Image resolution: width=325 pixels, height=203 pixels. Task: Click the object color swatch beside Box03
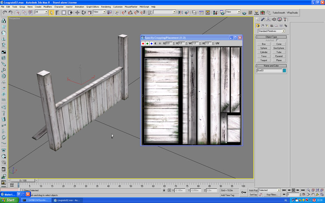[x=284, y=71]
